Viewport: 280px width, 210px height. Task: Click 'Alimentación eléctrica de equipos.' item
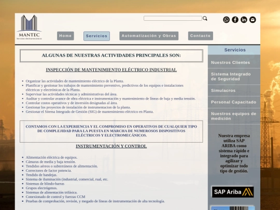(51, 158)
